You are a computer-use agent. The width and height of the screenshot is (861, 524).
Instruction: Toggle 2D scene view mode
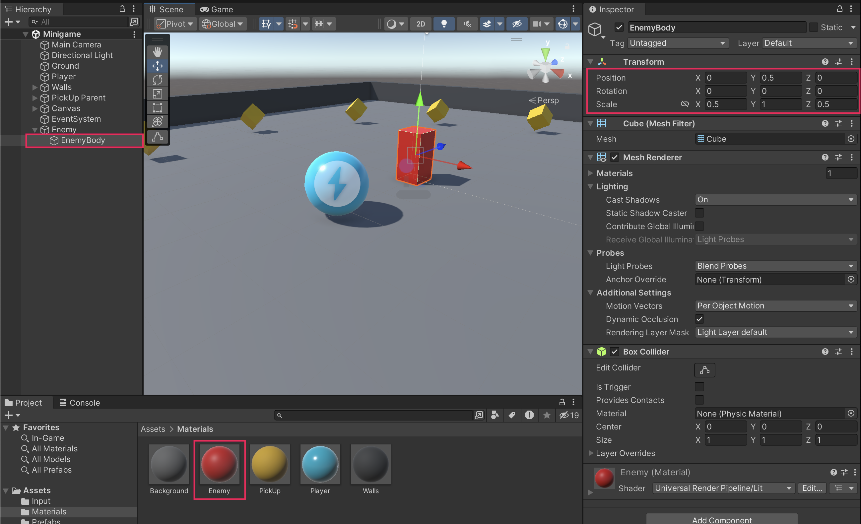pyautogui.click(x=421, y=24)
